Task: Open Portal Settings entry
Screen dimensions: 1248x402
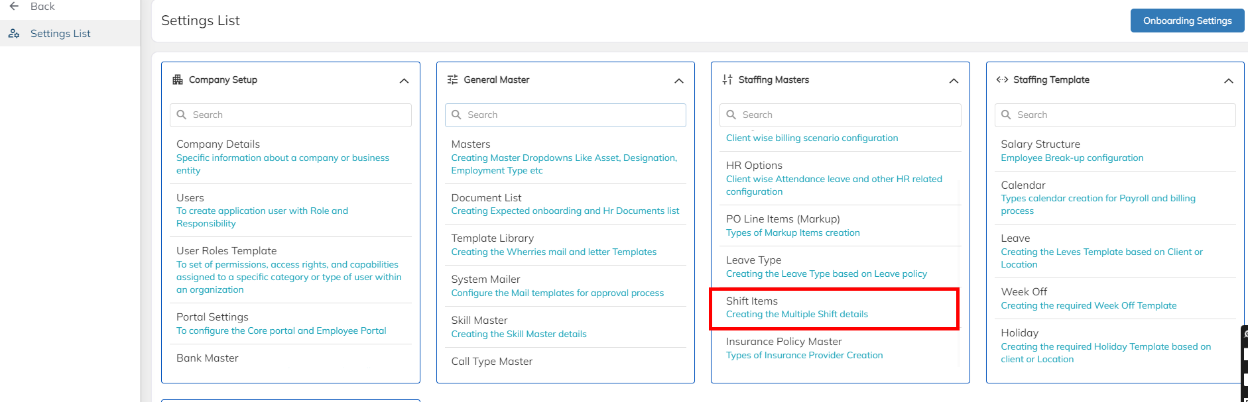Action: (x=212, y=317)
